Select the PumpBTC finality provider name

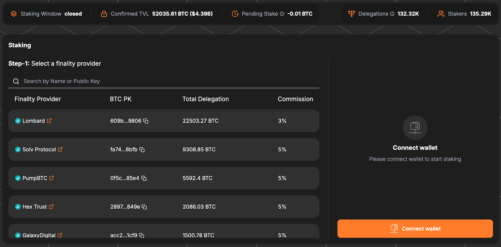pyautogui.click(x=35, y=178)
